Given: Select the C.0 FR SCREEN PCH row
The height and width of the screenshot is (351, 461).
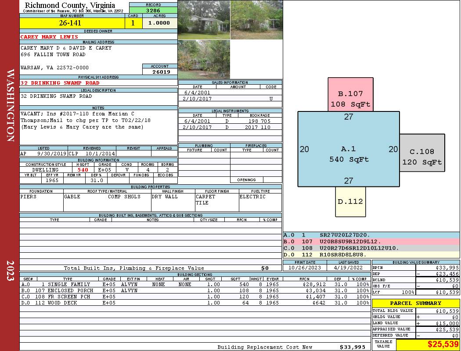Looking at the screenshot, I should pyautogui.click(x=194, y=297).
